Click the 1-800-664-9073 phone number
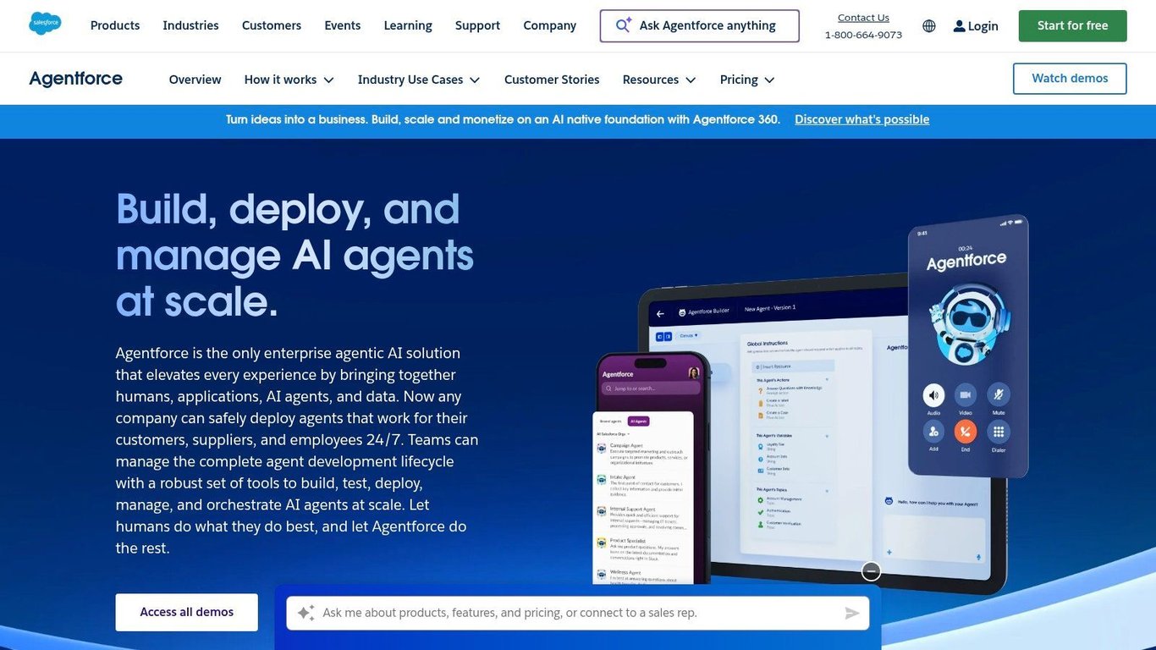Screen dimensions: 1156x650 (863, 35)
